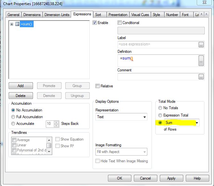This screenshot has height=186, width=214.
Task: Check Polynomial of 2nd degree trendline
Action: click(x=14, y=150)
